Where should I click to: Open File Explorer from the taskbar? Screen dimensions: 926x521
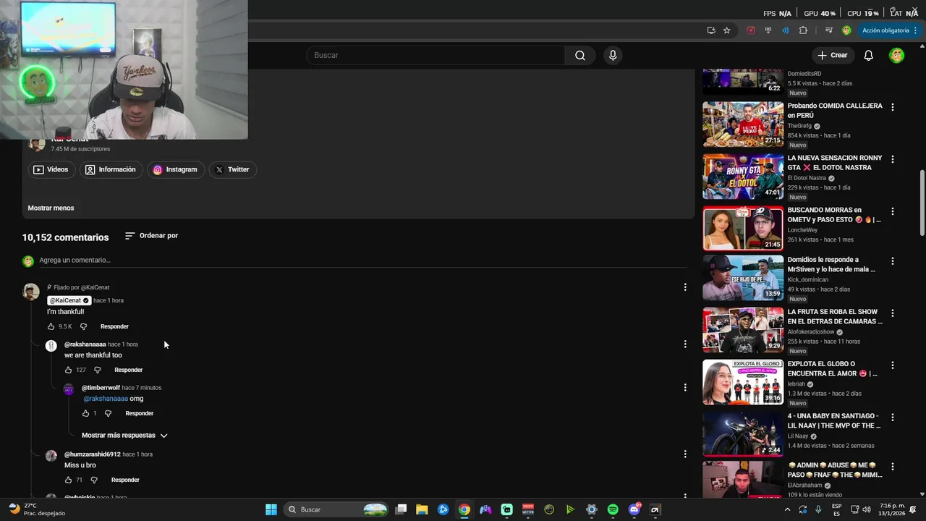coord(422,509)
